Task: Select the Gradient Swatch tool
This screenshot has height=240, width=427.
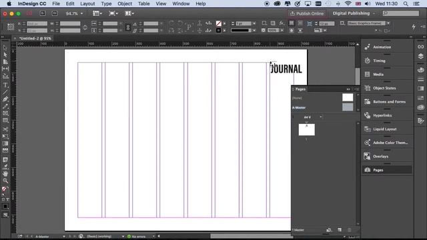Action: pyautogui.click(x=5, y=143)
